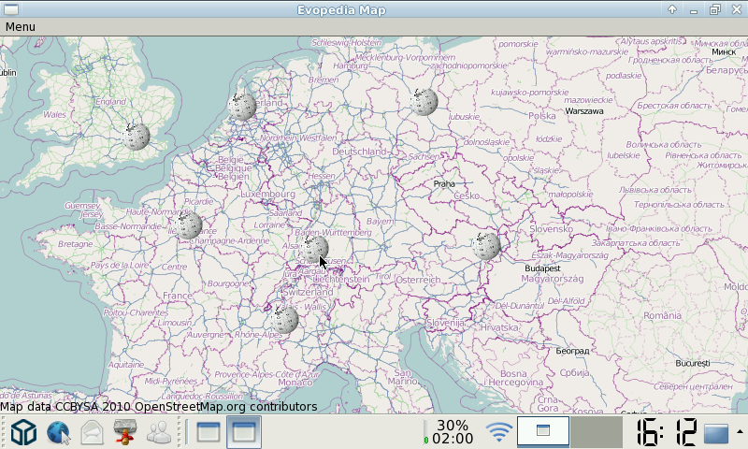Click the Warszawa city label on the map
The width and height of the screenshot is (748, 449).
click(583, 110)
